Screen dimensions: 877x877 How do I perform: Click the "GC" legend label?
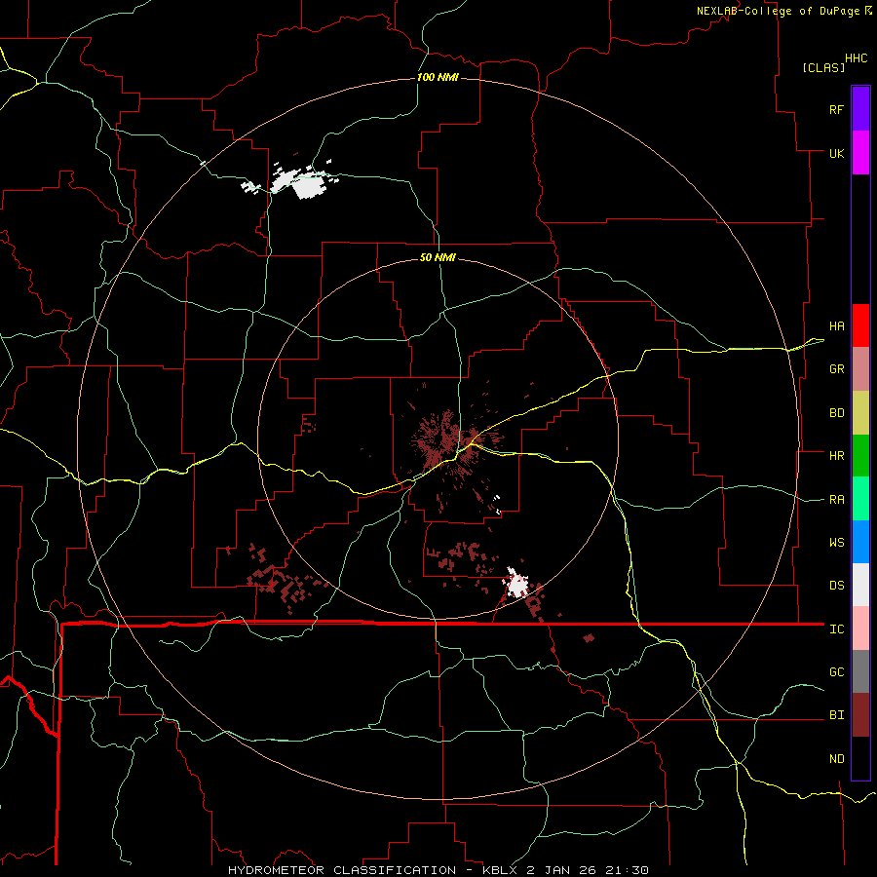click(x=836, y=671)
